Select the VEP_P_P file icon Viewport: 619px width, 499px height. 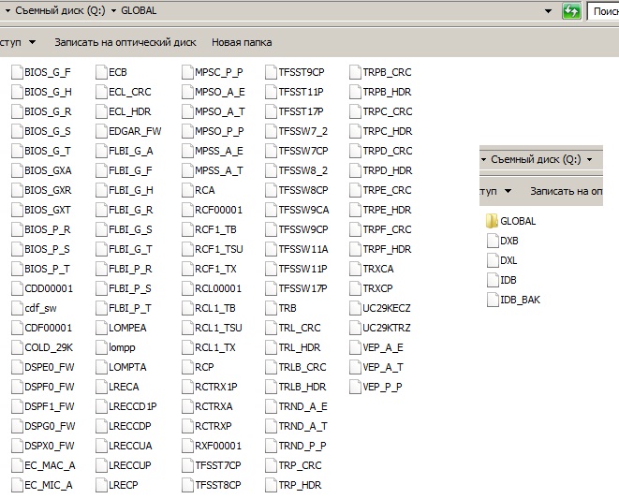(355, 387)
